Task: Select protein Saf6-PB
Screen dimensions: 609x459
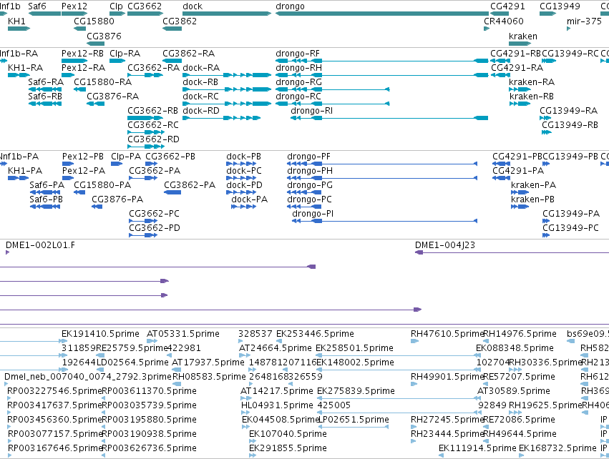Action: pos(46,199)
